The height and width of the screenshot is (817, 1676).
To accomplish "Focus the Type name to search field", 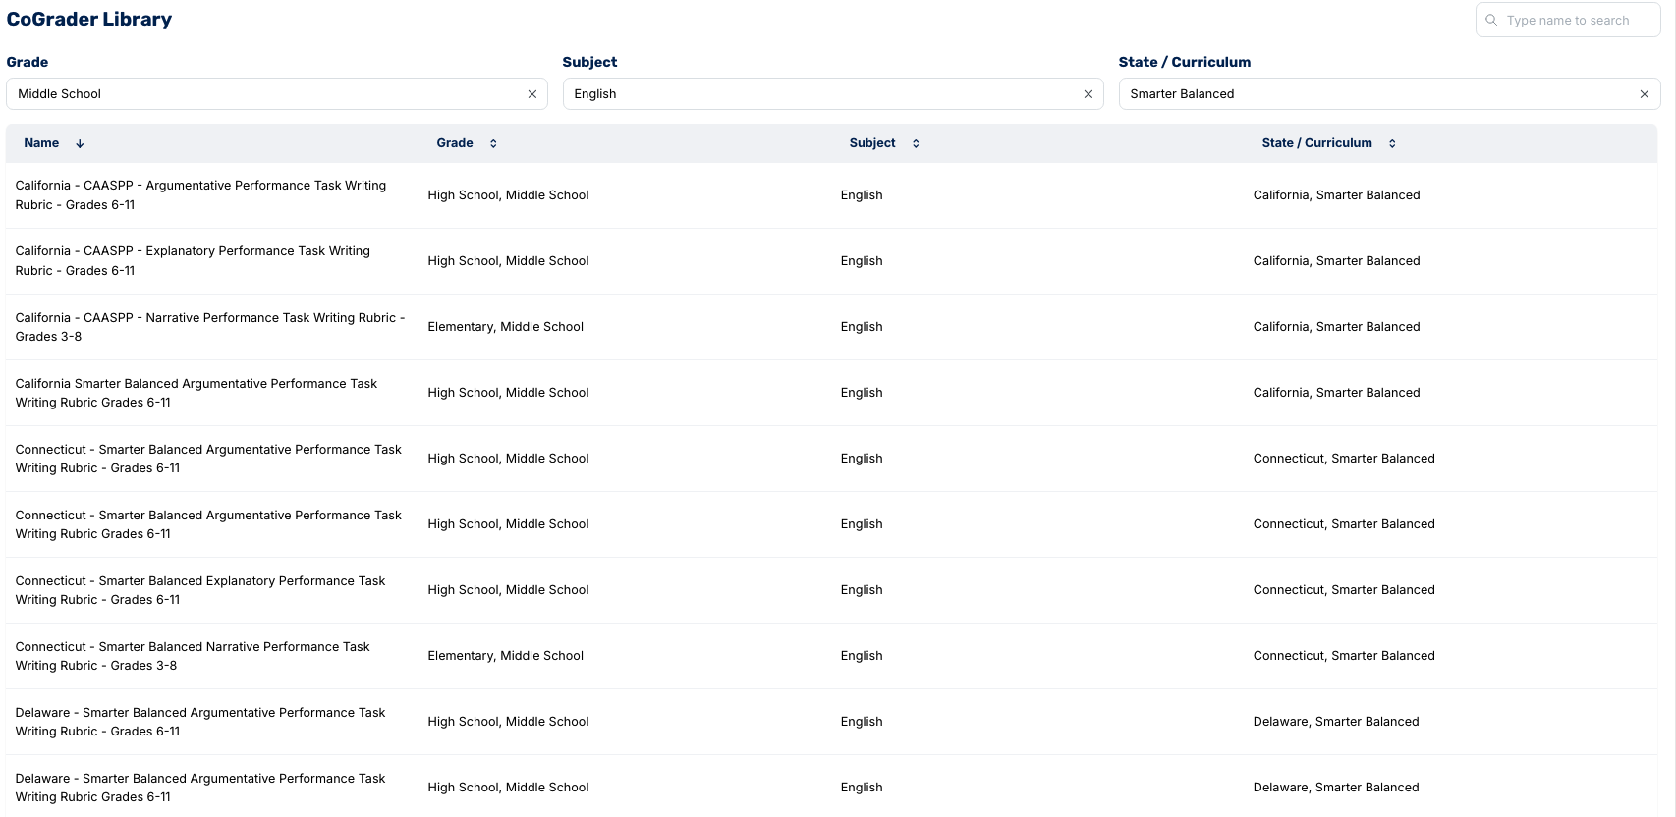I will pyautogui.click(x=1568, y=20).
